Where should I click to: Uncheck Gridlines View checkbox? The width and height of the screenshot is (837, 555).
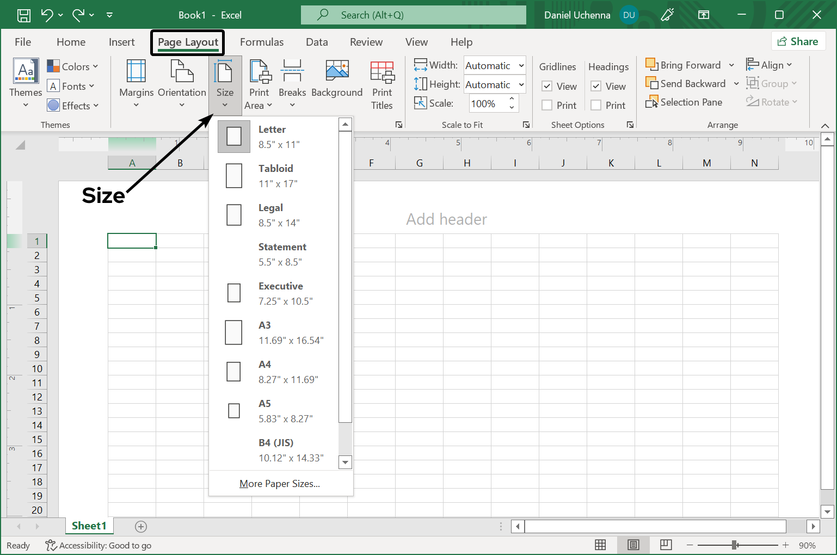(x=547, y=87)
